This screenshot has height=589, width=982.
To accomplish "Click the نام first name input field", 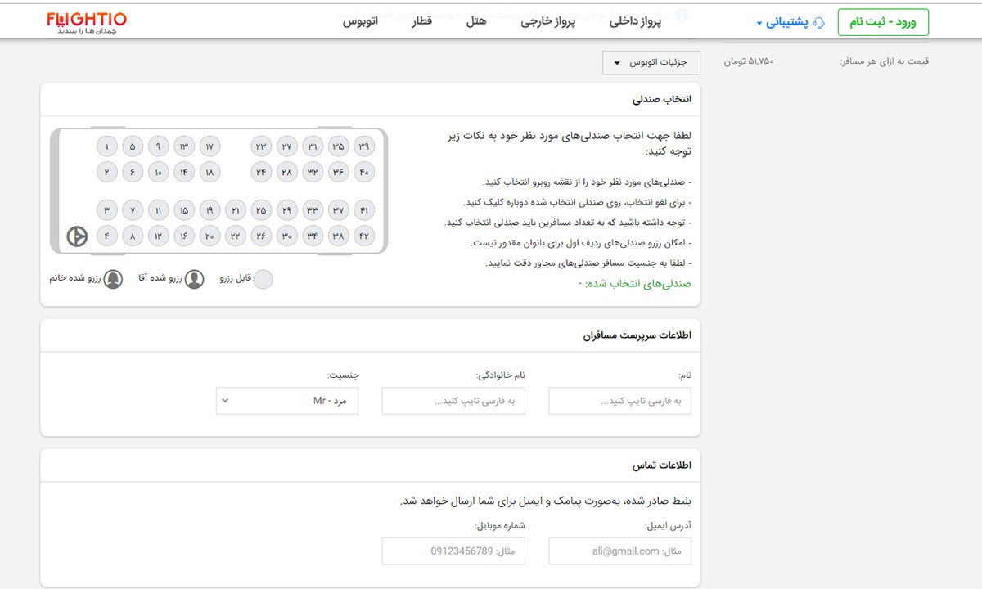I will (x=619, y=401).
